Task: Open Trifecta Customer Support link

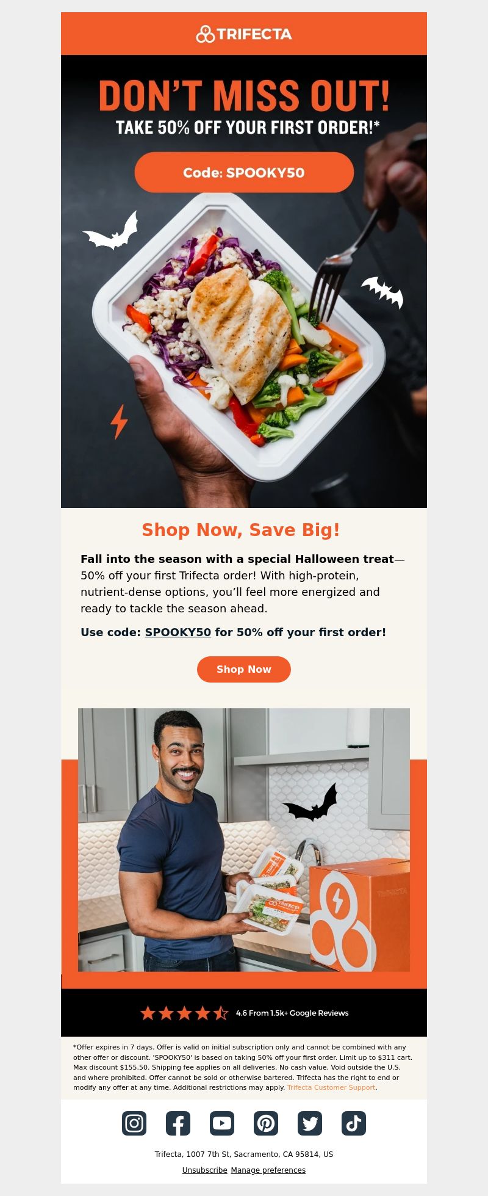Action: pyautogui.click(x=331, y=1087)
